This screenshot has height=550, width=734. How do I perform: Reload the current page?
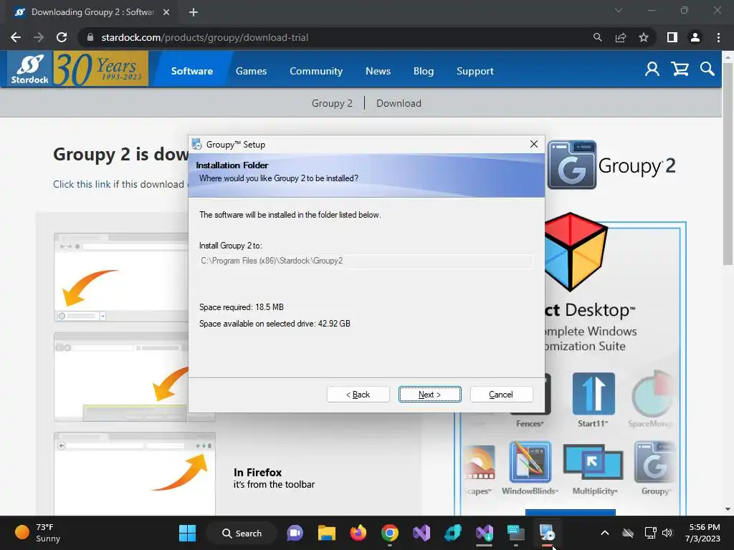(x=62, y=37)
